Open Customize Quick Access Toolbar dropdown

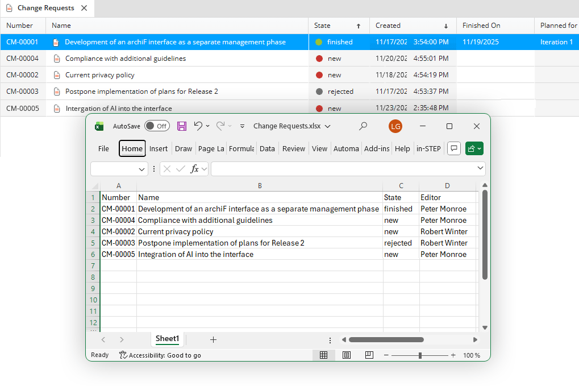242,126
